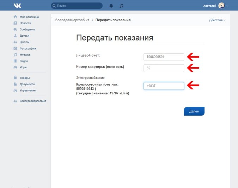Open Товары in sidebar
The height and width of the screenshot is (188, 238).
tap(25, 78)
